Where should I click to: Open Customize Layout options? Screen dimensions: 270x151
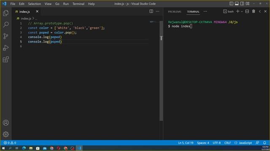248,4
